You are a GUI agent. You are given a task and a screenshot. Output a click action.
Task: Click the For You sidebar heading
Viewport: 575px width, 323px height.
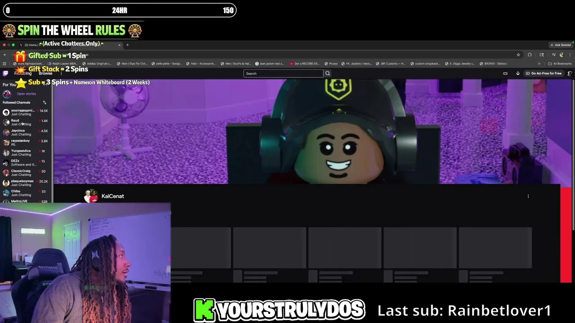pyautogui.click(x=9, y=84)
